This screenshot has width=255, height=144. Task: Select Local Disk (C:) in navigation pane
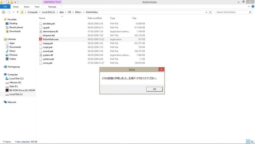(x=16, y=79)
